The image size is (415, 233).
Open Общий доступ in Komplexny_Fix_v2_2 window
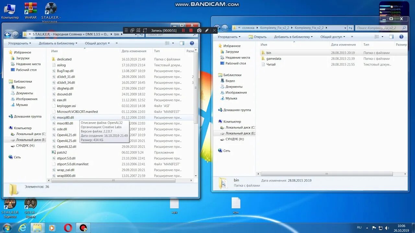[333, 37]
